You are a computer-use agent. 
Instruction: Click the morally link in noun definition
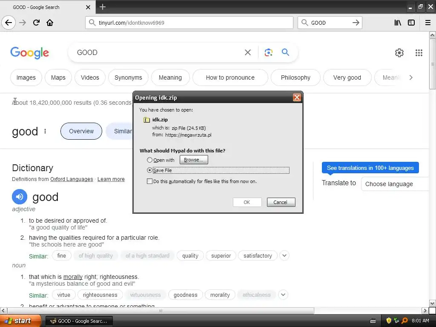73,277
